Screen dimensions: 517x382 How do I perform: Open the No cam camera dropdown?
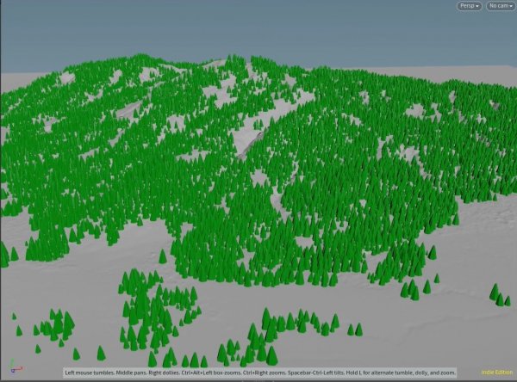click(x=501, y=6)
